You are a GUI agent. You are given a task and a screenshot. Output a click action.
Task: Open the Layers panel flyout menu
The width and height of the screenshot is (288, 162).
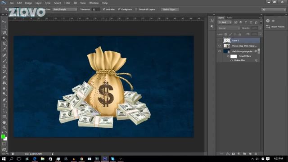[261, 18]
